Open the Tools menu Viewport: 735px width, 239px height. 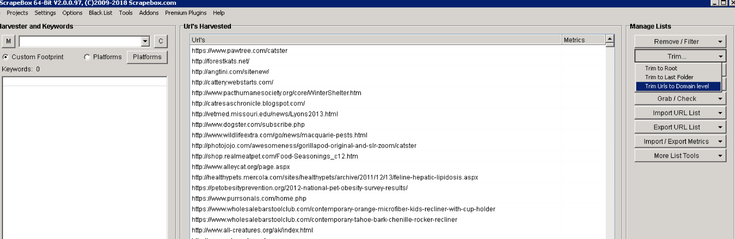click(x=126, y=13)
